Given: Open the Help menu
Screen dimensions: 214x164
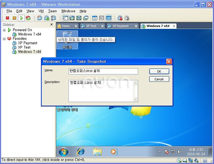Looking at the screenshot, I should pyautogui.click(x=83, y=11).
